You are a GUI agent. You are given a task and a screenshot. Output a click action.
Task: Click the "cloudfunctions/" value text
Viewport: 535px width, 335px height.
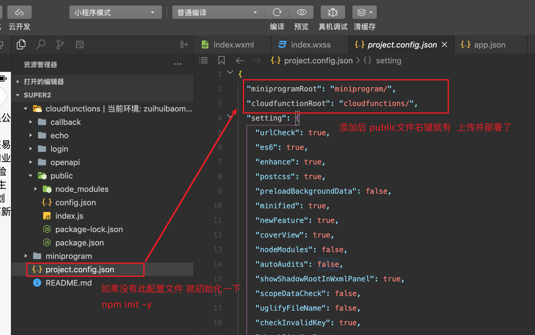pos(376,103)
